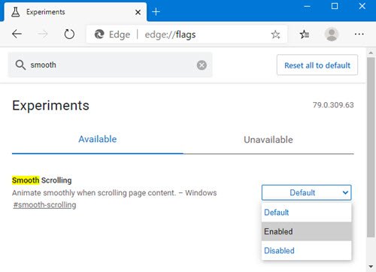The image size is (376, 272).
Task: Click the Animate smoothly description text
Action: 114,193
